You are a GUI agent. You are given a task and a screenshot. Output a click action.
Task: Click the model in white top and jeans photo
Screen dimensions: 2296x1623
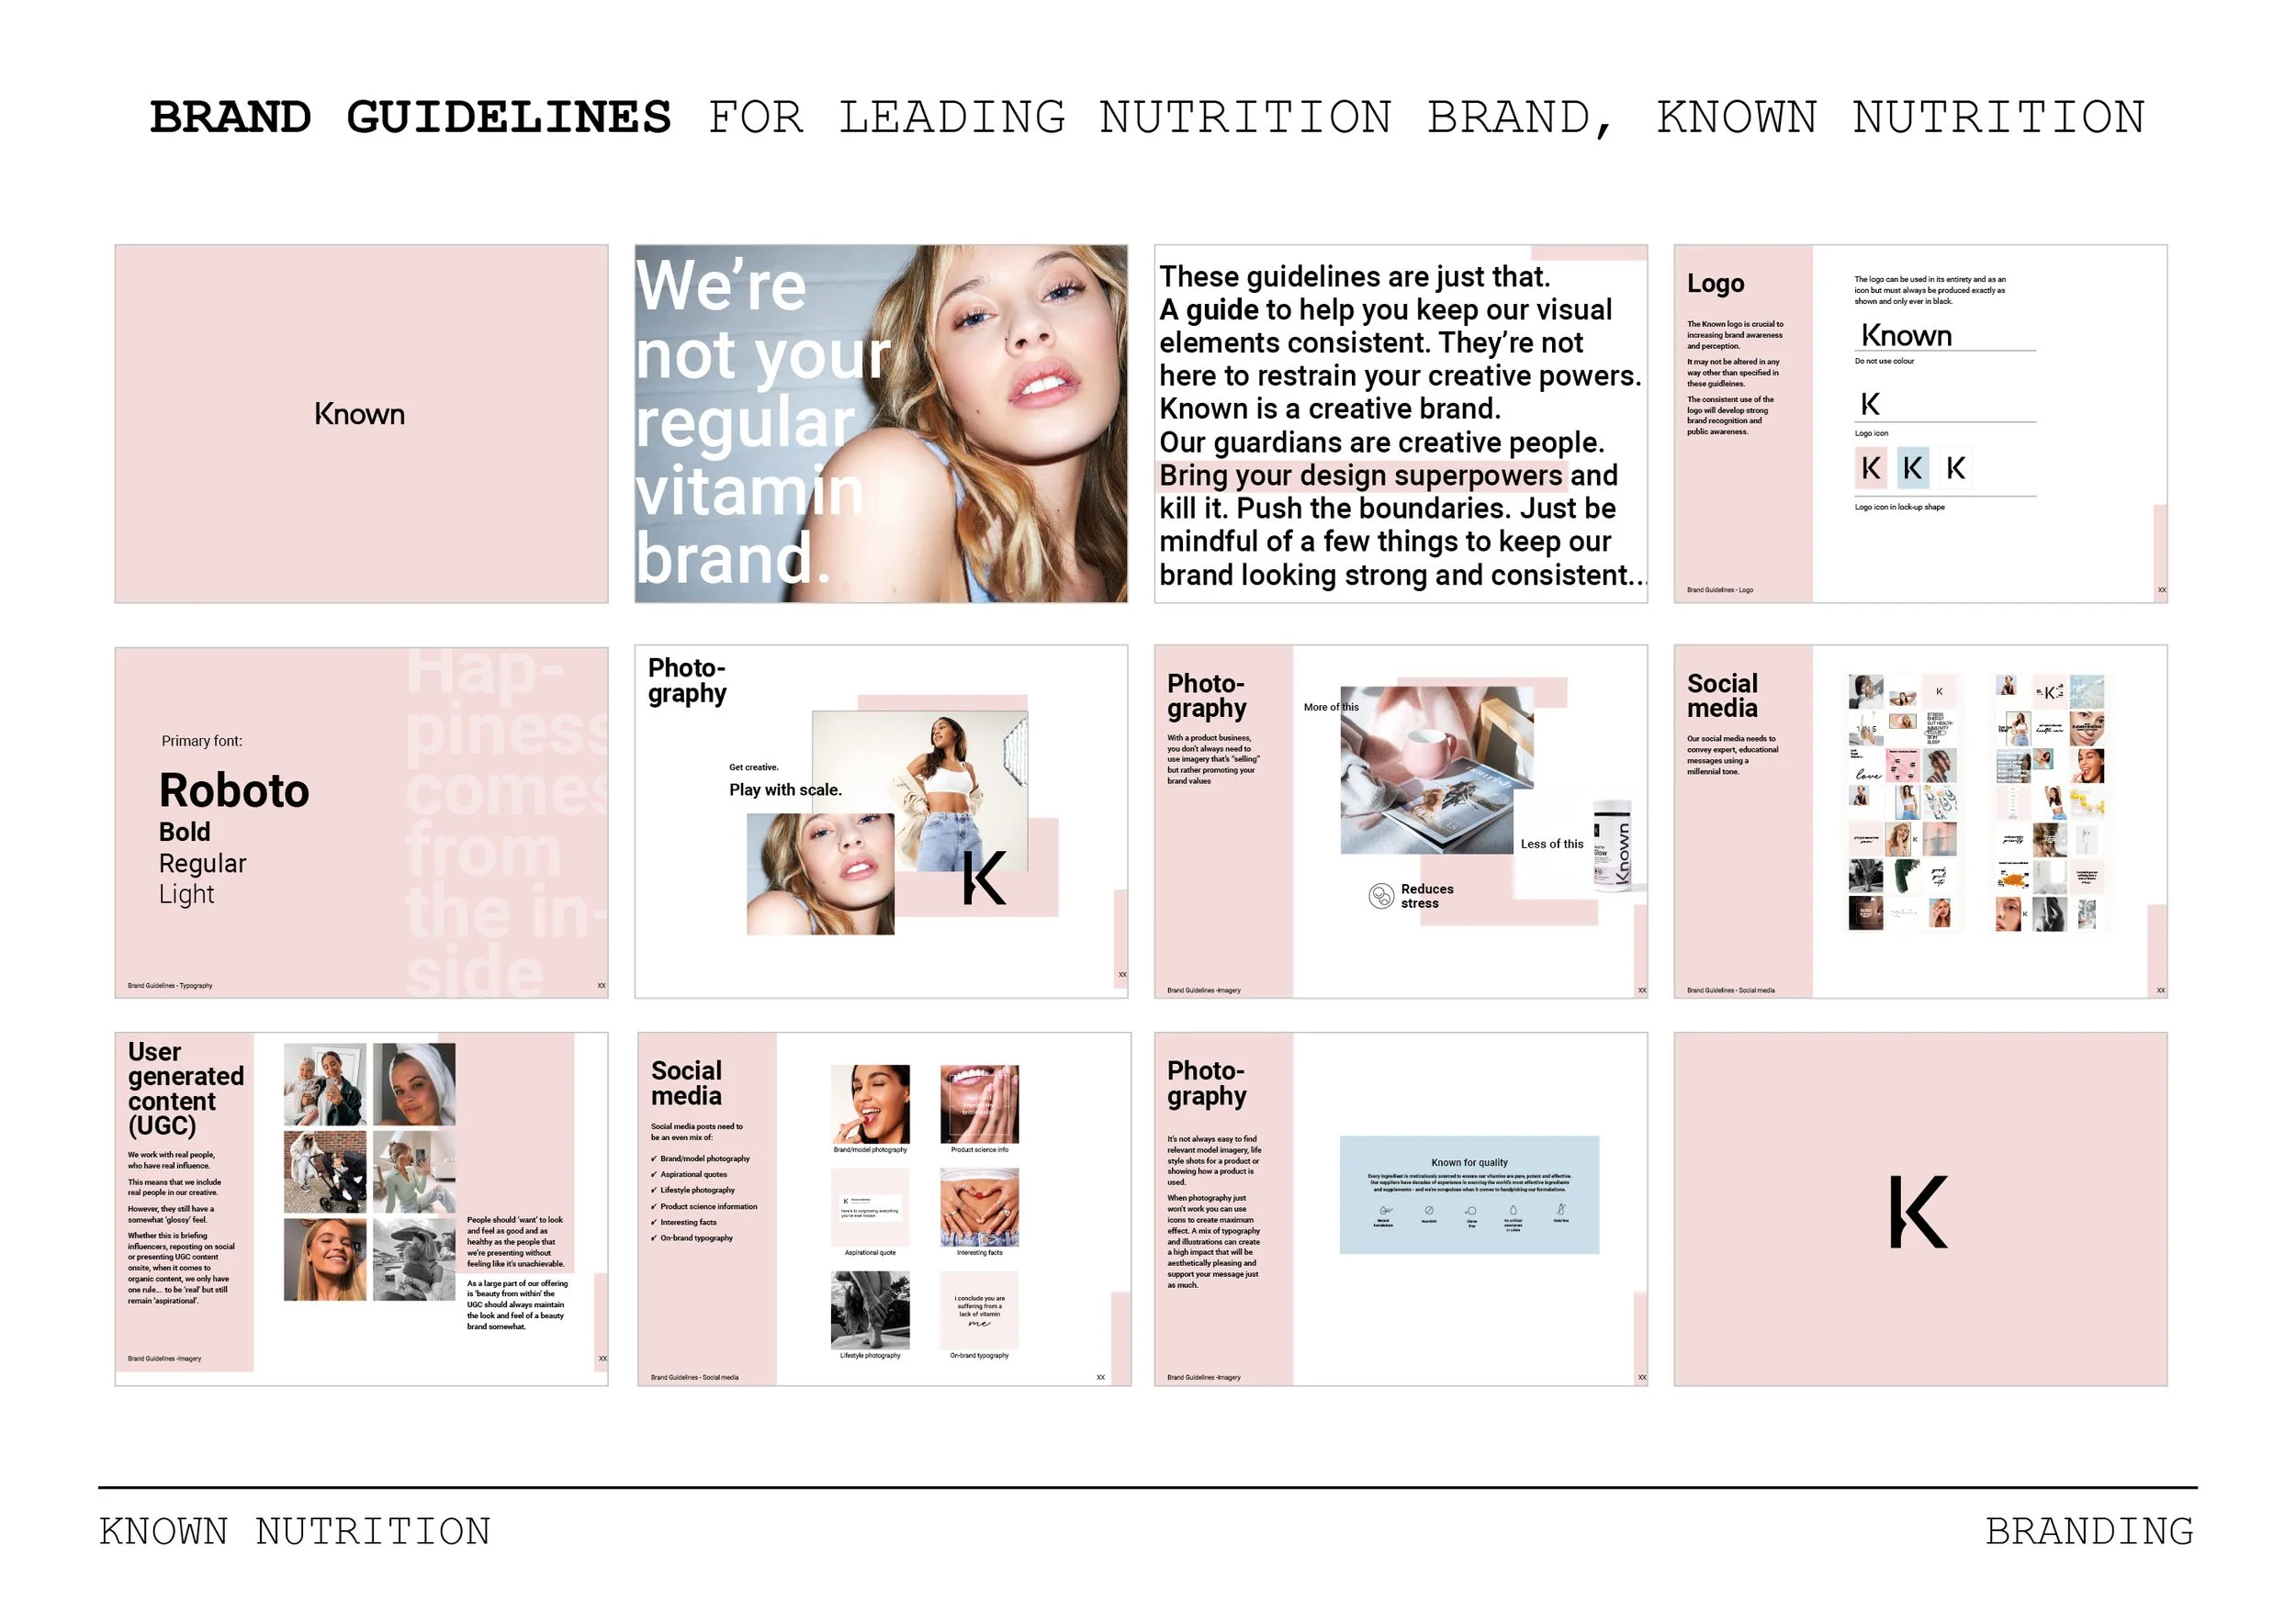point(919,791)
